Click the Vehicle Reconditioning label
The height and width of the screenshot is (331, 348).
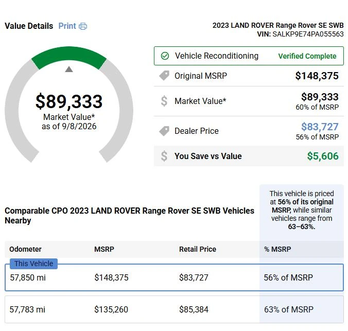[217, 56]
